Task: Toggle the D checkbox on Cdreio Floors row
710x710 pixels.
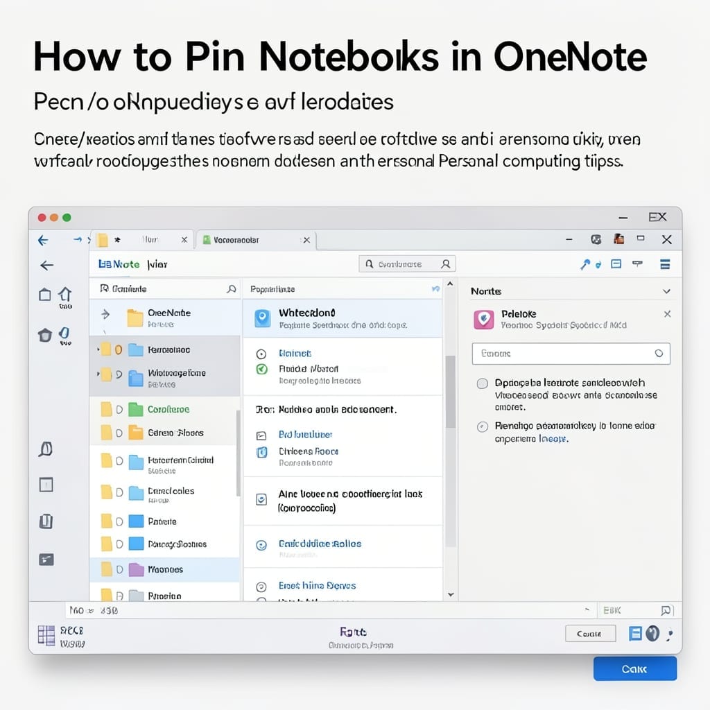Action: [x=119, y=433]
